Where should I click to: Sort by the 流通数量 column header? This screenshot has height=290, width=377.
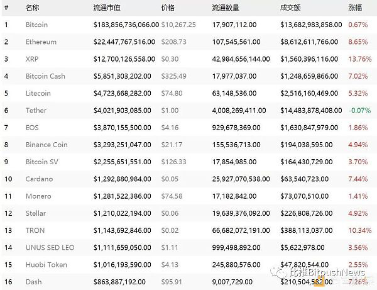pyautogui.click(x=226, y=8)
